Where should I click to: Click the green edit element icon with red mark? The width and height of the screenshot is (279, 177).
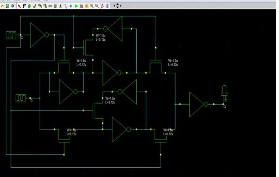click(34, 6)
